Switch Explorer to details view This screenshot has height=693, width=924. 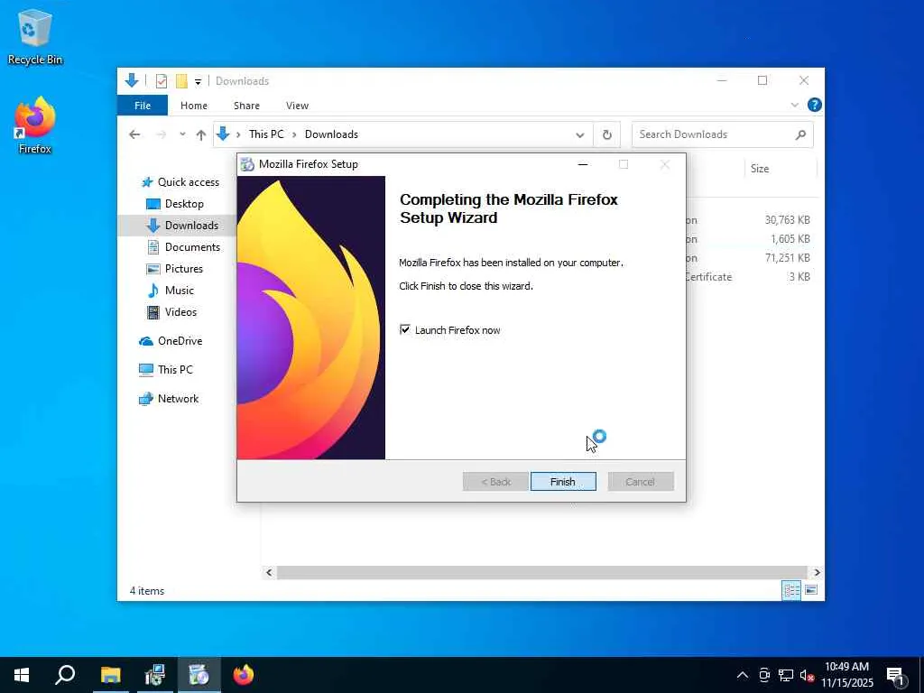[791, 590]
